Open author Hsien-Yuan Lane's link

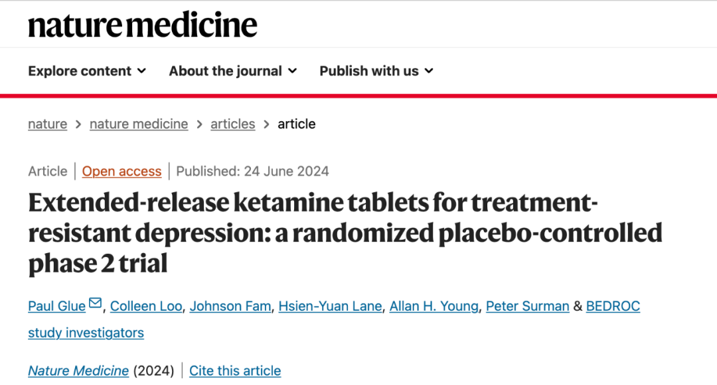(x=330, y=306)
